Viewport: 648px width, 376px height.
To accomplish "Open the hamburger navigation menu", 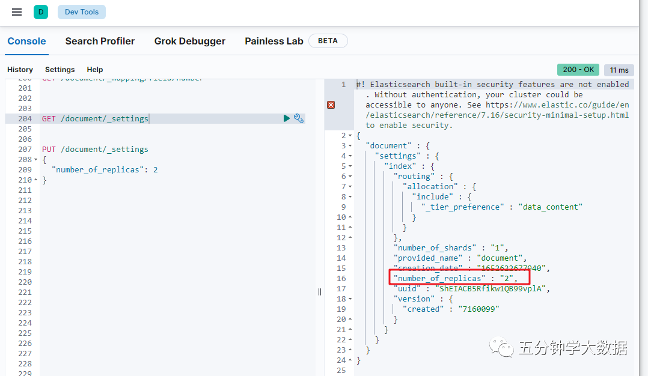I will pos(17,12).
